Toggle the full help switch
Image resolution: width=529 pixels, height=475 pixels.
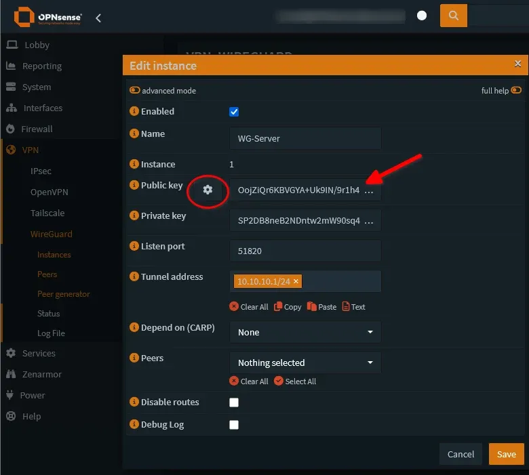[516, 90]
